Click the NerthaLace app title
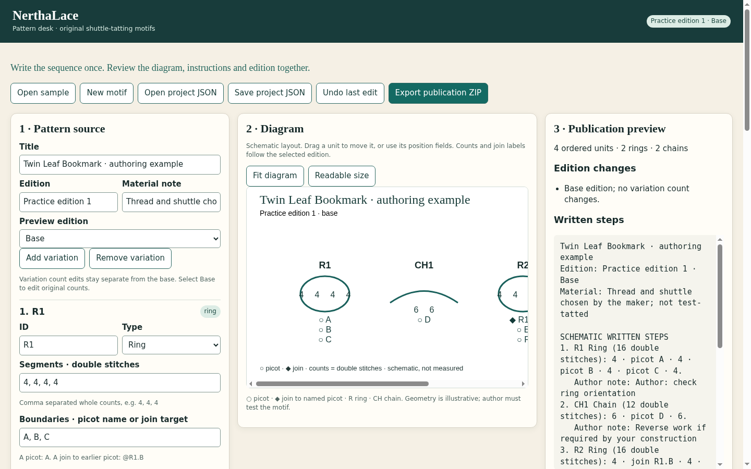Viewport: 751px width, 469px height. 45,16
